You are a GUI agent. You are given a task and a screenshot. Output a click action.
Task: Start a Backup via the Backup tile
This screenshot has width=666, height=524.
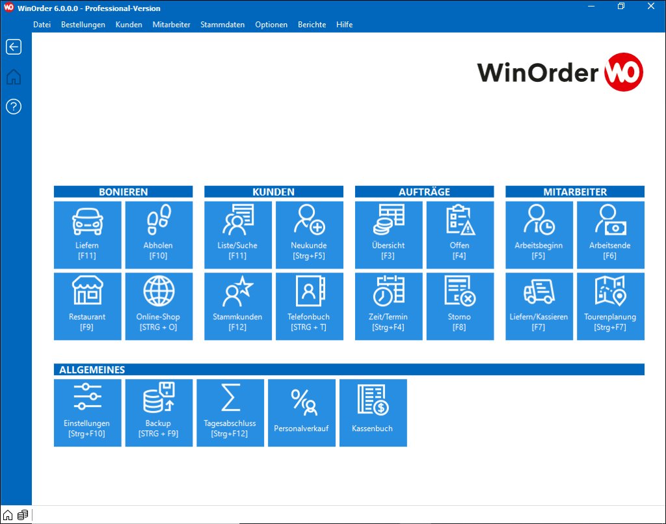click(159, 413)
